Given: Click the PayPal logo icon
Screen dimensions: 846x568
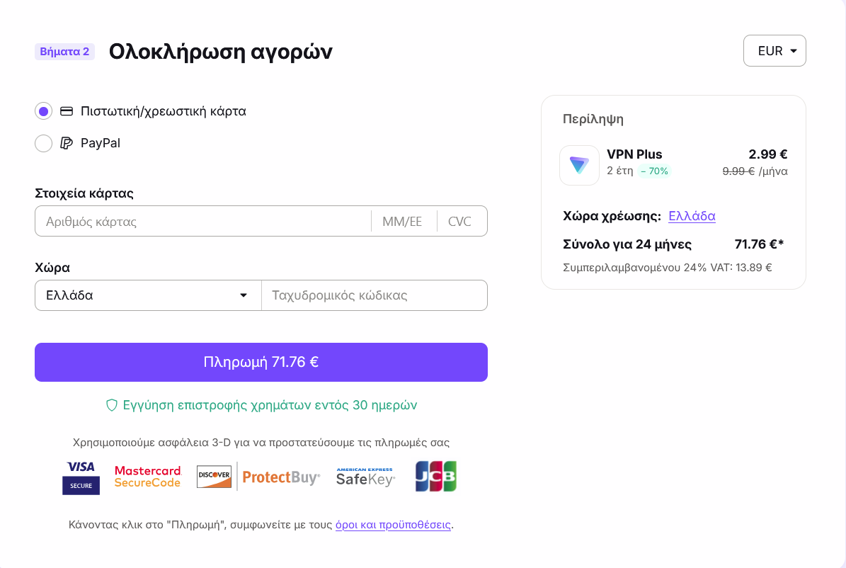Looking at the screenshot, I should coord(67,143).
